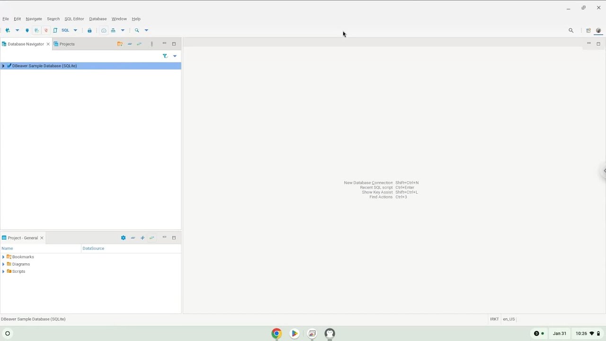This screenshot has width=606, height=341.
Task: Click the Invalidate/Reconnect toolbar icon
Action: 36,30
